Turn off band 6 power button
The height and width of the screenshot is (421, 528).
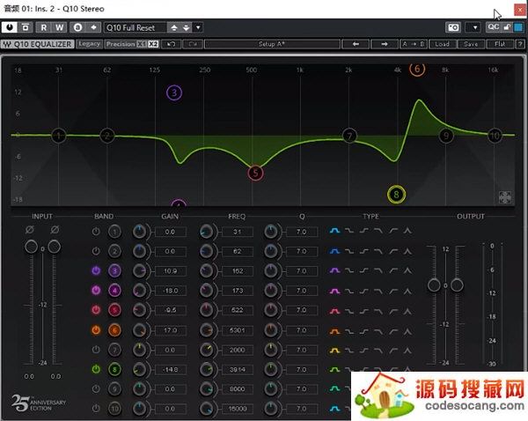(x=96, y=330)
